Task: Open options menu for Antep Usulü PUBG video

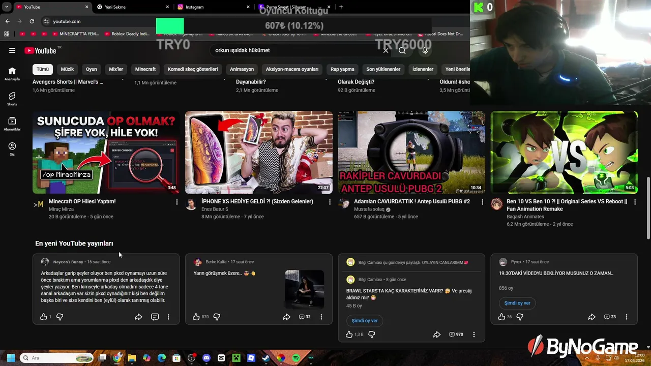Action: pyautogui.click(x=482, y=202)
